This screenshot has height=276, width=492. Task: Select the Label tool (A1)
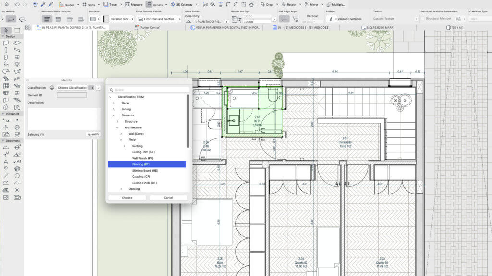pos(17,161)
